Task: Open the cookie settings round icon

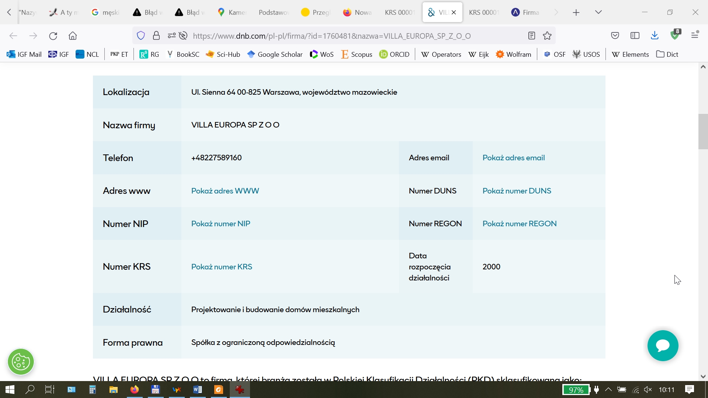Action: (21, 362)
